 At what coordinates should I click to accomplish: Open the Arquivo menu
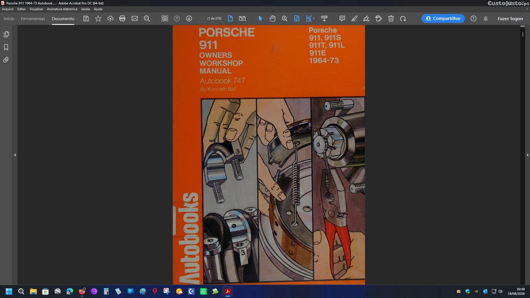[8, 9]
